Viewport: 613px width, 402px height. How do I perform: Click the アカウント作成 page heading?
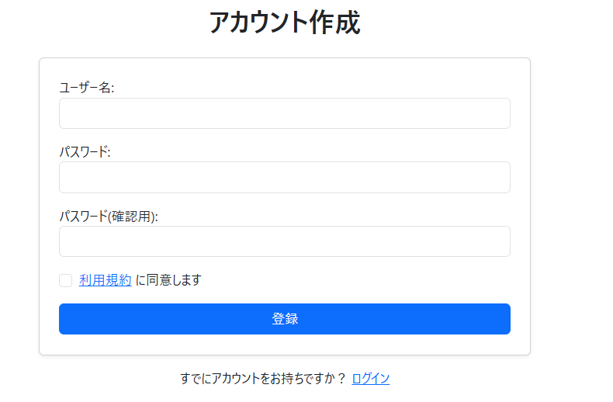pos(284,23)
